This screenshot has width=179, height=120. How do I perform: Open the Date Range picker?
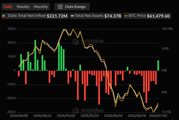(72, 7)
